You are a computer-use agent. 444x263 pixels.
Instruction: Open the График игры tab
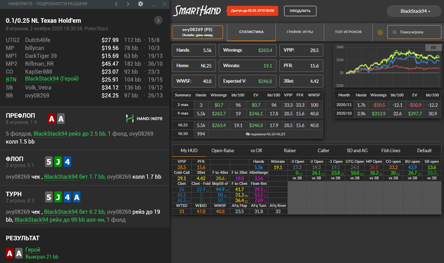pos(299,33)
